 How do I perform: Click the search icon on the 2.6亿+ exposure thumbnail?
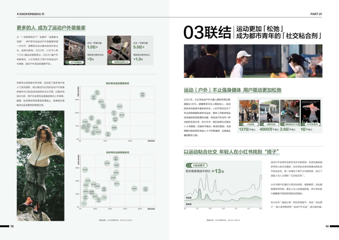(282, 124)
